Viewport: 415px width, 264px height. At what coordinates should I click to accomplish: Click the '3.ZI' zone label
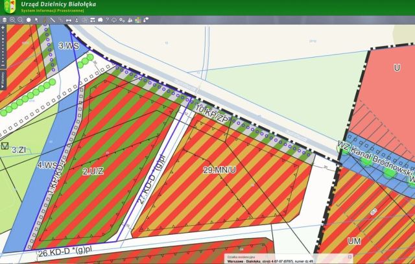click(x=19, y=150)
